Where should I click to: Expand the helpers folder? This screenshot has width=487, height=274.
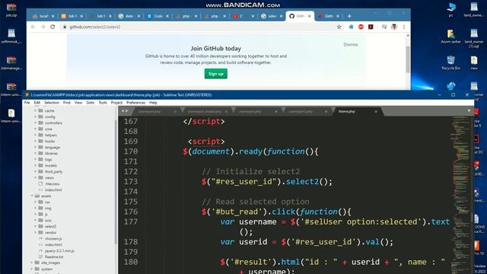pyautogui.click(x=36, y=135)
